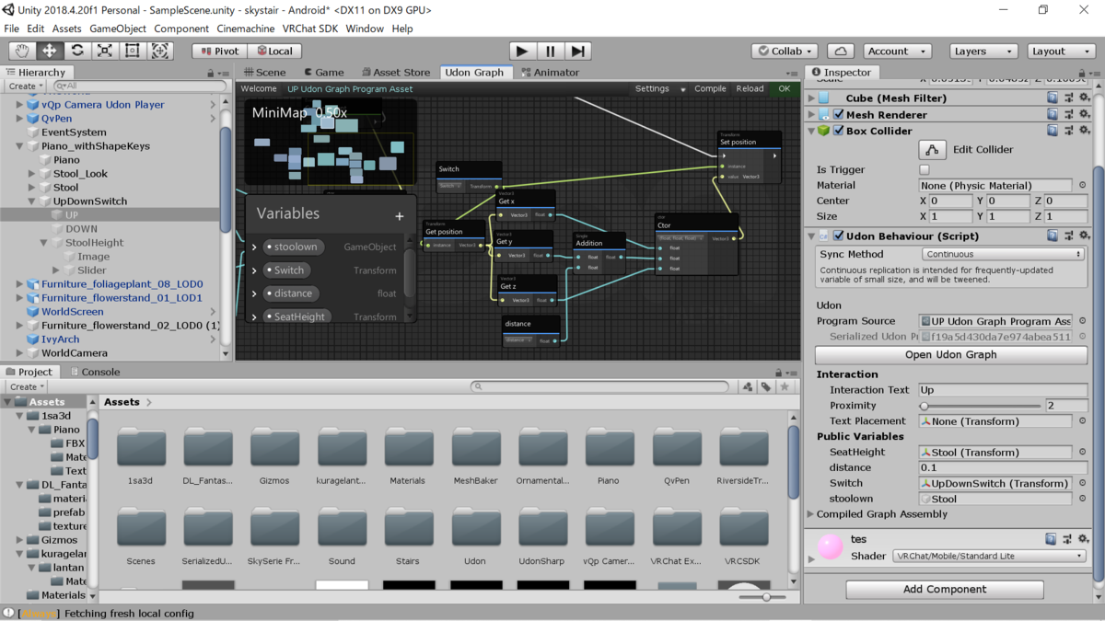Toggle Mesh Renderer enabled checkbox
1105x621 pixels.
click(x=838, y=114)
